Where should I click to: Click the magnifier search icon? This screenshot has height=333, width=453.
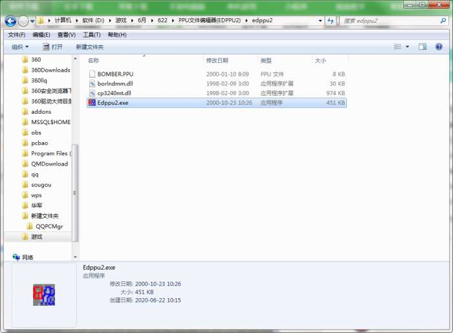pos(443,21)
